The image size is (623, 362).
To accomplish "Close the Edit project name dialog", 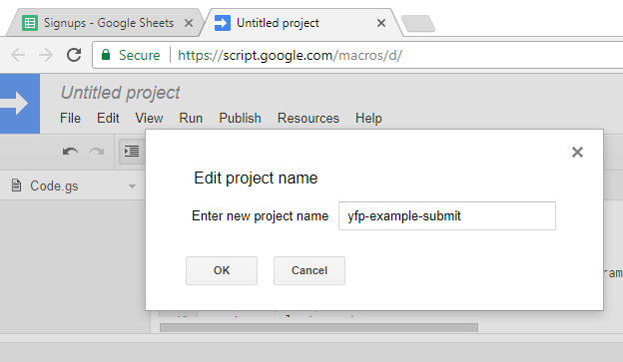I will pos(577,152).
